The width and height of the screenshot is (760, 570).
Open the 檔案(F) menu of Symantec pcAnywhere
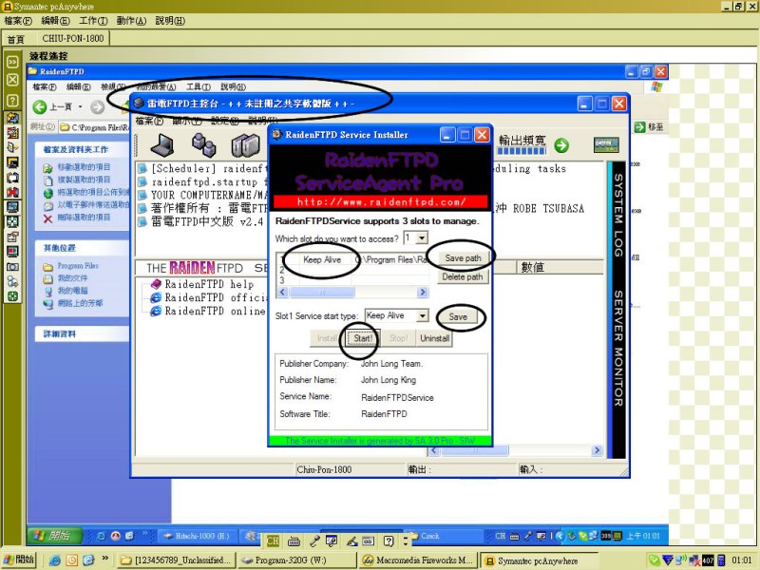click(x=17, y=21)
